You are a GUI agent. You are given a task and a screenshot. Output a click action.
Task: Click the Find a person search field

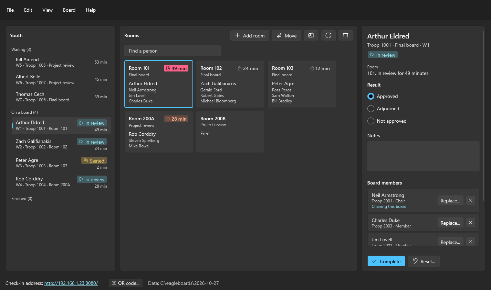tap(173, 51)
